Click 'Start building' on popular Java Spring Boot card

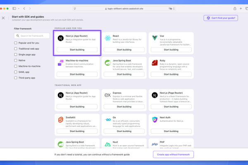[x=124, y=74]
